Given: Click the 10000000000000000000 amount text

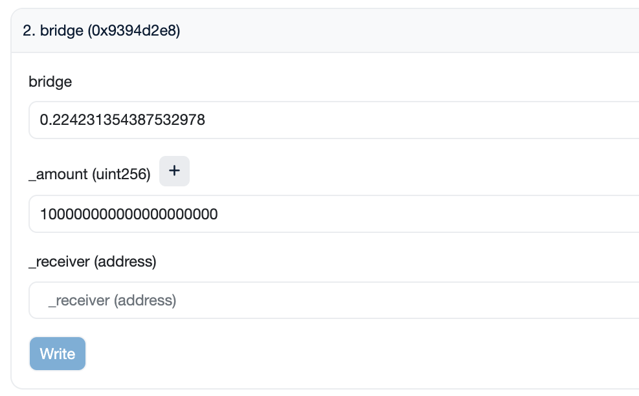Looking at the screenshot, I should pyautogui.click(x=129, y=214).
